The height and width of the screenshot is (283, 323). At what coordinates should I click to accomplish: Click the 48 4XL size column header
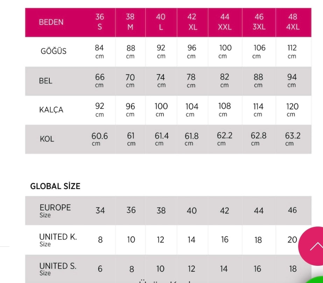point(293,22)
